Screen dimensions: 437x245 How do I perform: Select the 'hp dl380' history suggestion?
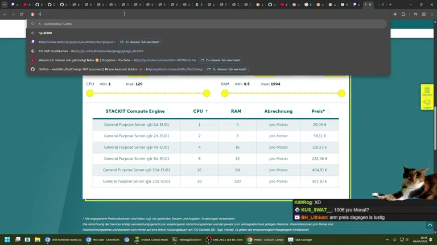[x=46, y=33]
